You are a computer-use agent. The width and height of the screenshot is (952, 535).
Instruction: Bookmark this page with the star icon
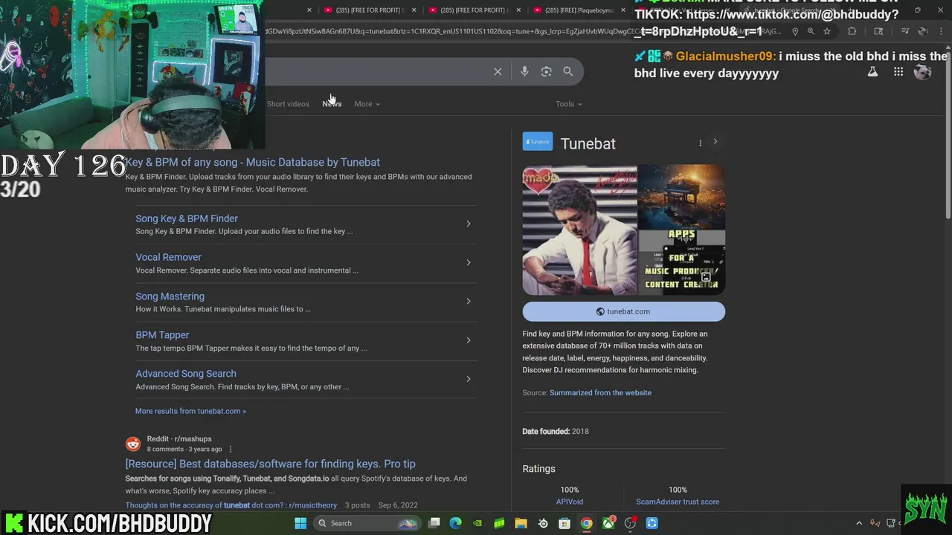(826, 31)
